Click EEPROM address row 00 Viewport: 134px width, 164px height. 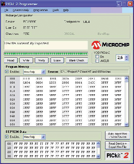coord(9,144)
